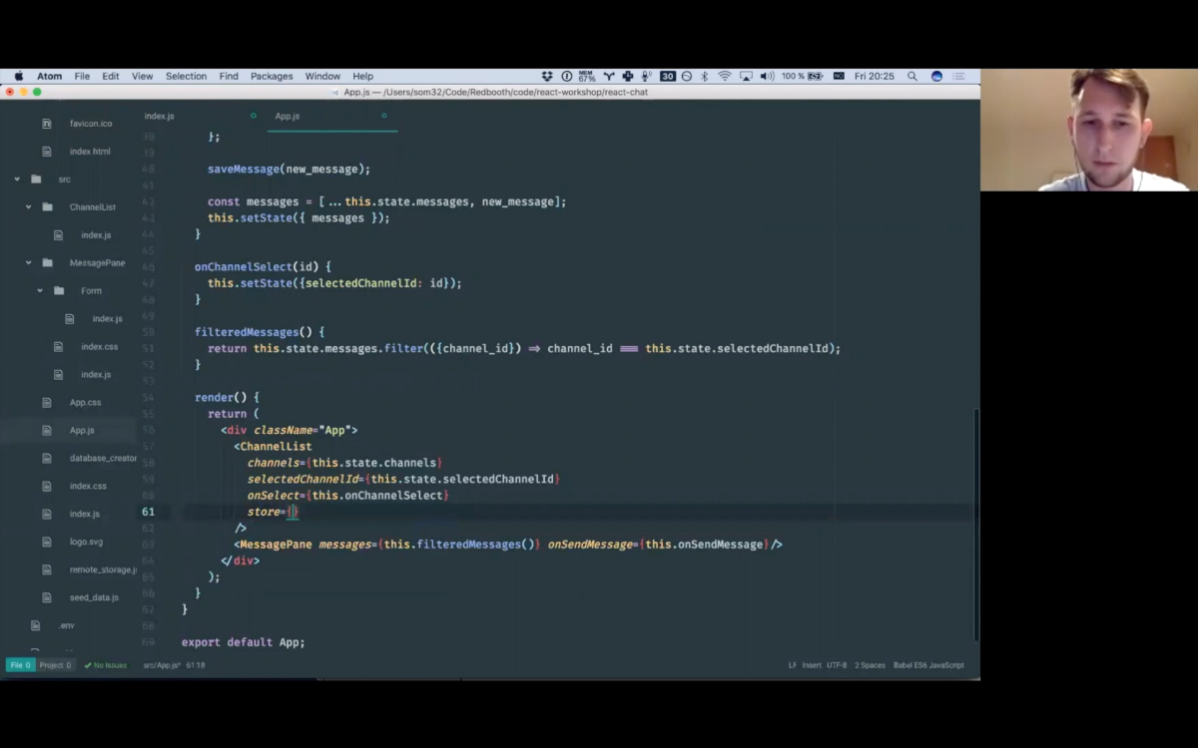Screen dimensions: 1198x748
Task: Open the Wi-Fi status icon
Action: click(725, 76)
